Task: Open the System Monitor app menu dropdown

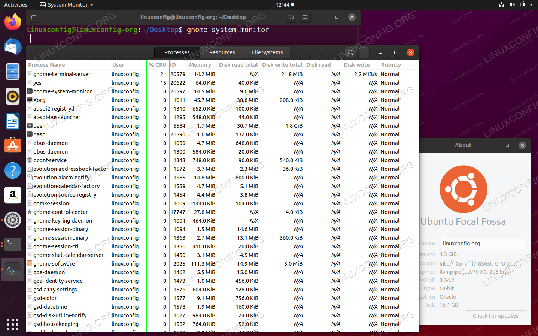Action: click(66, 5)
